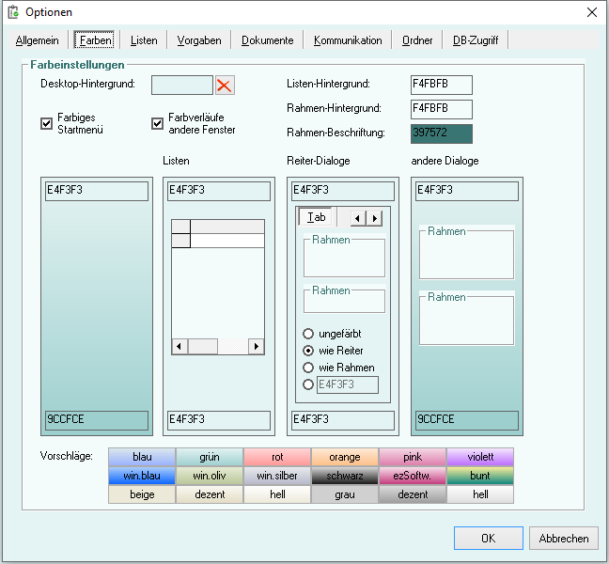Click bottom 9CCFCE field in first gradient panel

pos(97,420)
